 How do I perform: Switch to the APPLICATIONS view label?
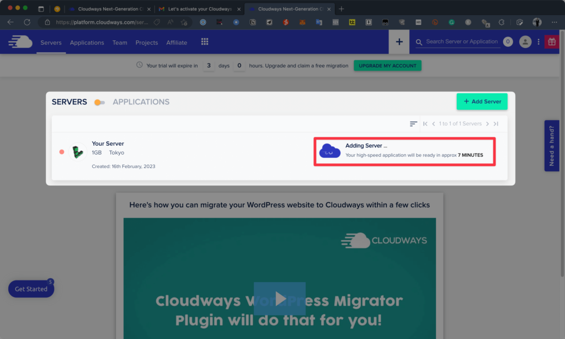141,102
